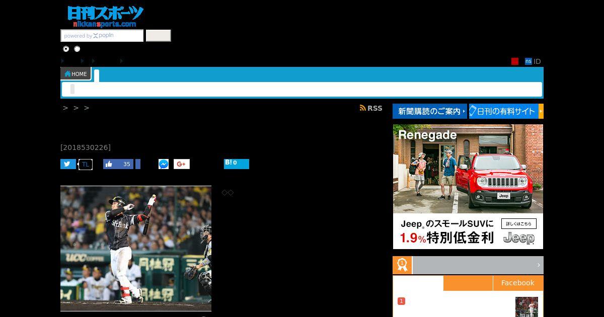Screen dimensions: 604x317
Task: Share the article on Google+
Action: (182, 164)
